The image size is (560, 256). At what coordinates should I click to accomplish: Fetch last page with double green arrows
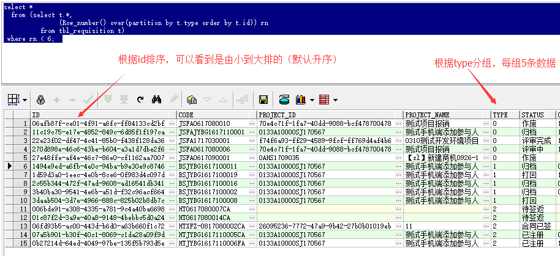(x=124, y=100)
